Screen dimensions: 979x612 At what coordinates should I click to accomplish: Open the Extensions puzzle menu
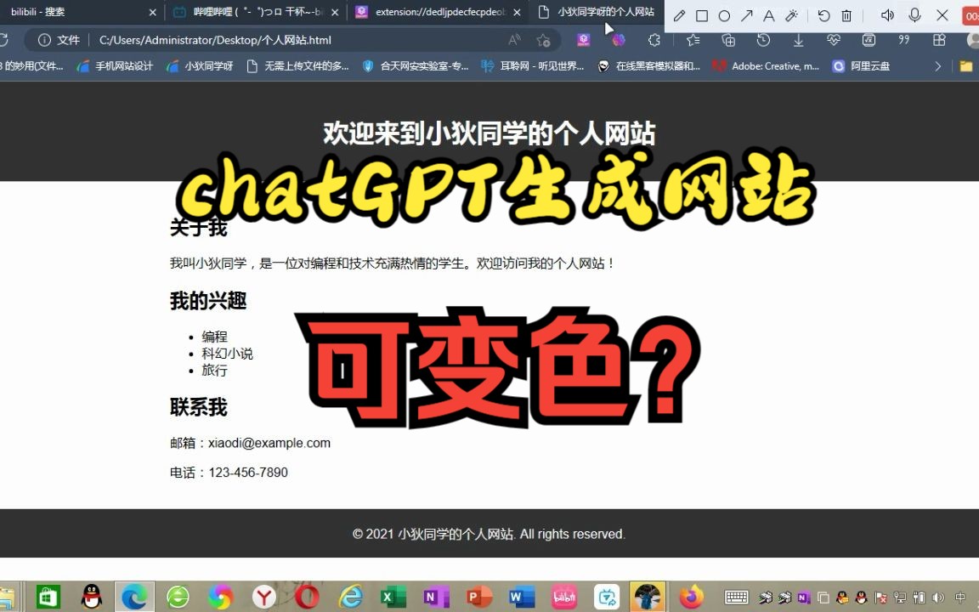pos(654,40)
